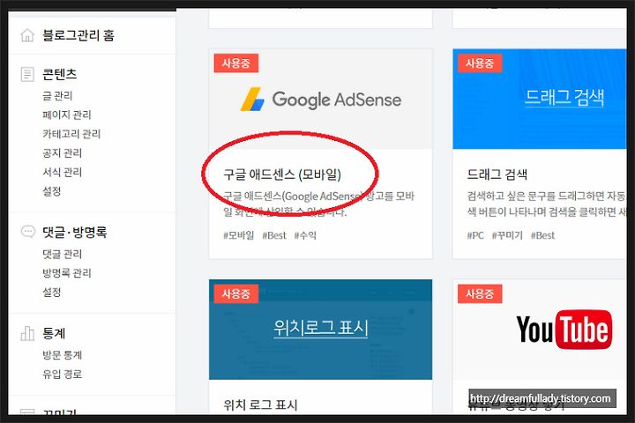Open the 통계 section heading
The width and height of the screenshot is (635, 423).
coord(54,333)
